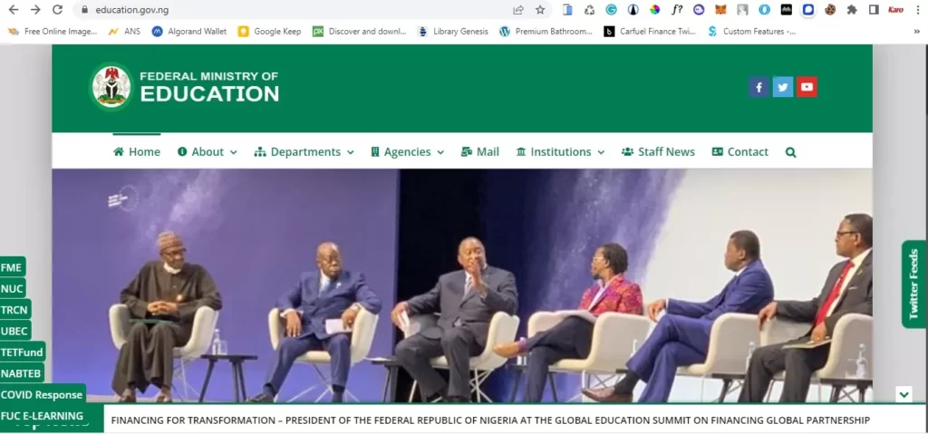
Task: Click the TRCN side link
Action: (14, 310)
